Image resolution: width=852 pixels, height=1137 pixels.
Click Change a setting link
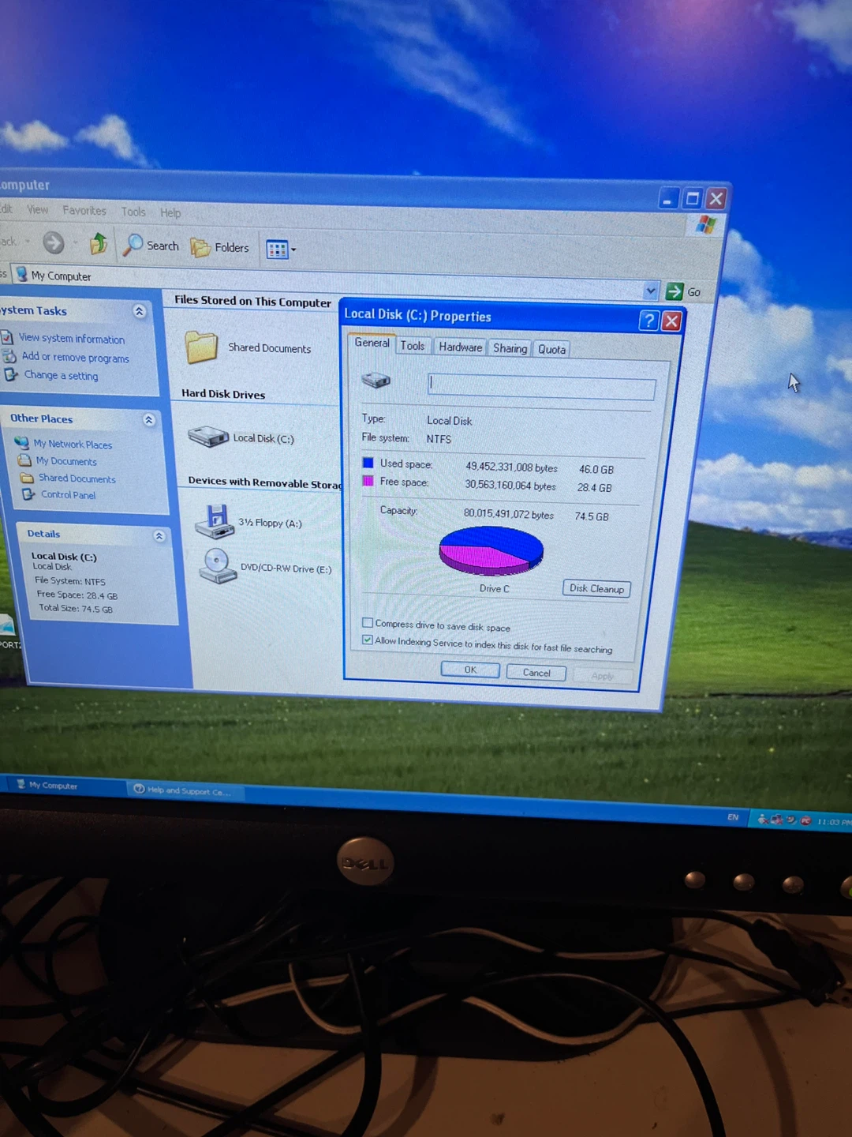pos(61,376)
